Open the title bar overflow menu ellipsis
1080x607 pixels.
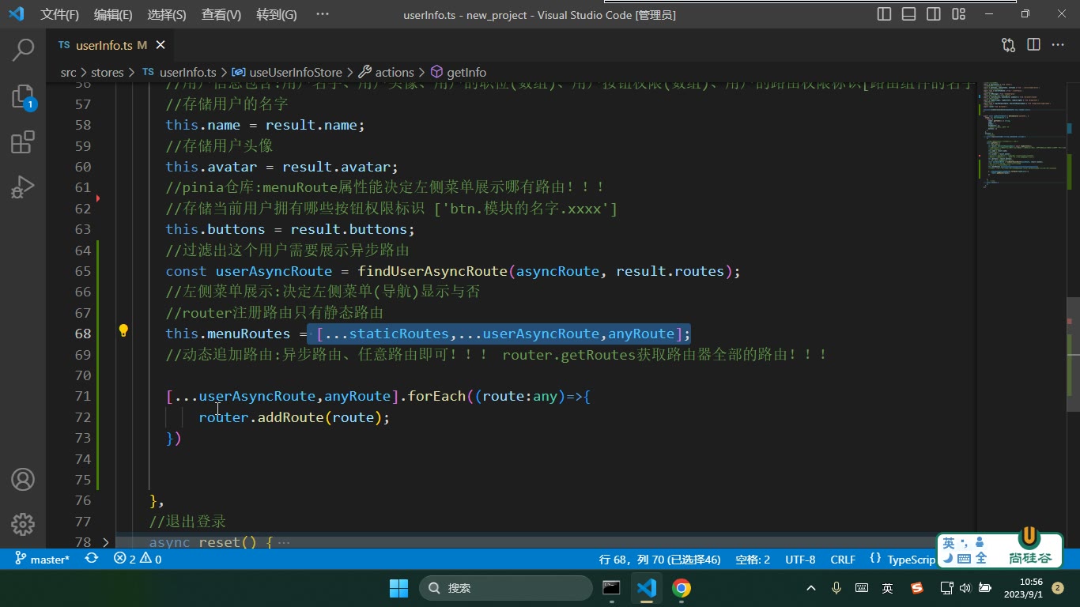tap(322, 14)
